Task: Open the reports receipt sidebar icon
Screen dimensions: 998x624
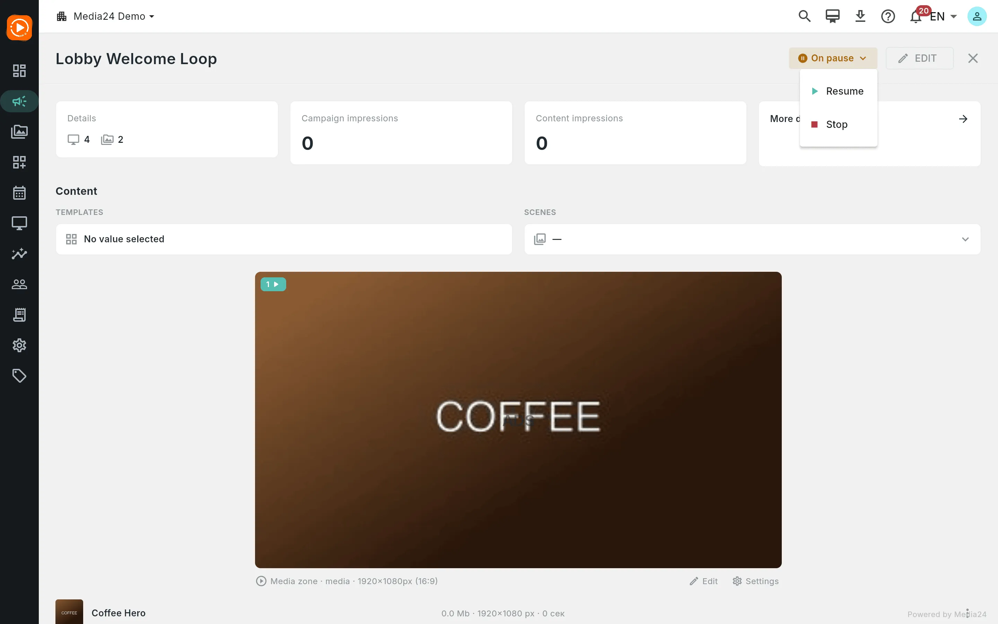Action: tap(19, 315)
